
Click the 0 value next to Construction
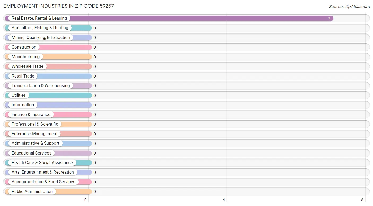(x=94, y=47)
